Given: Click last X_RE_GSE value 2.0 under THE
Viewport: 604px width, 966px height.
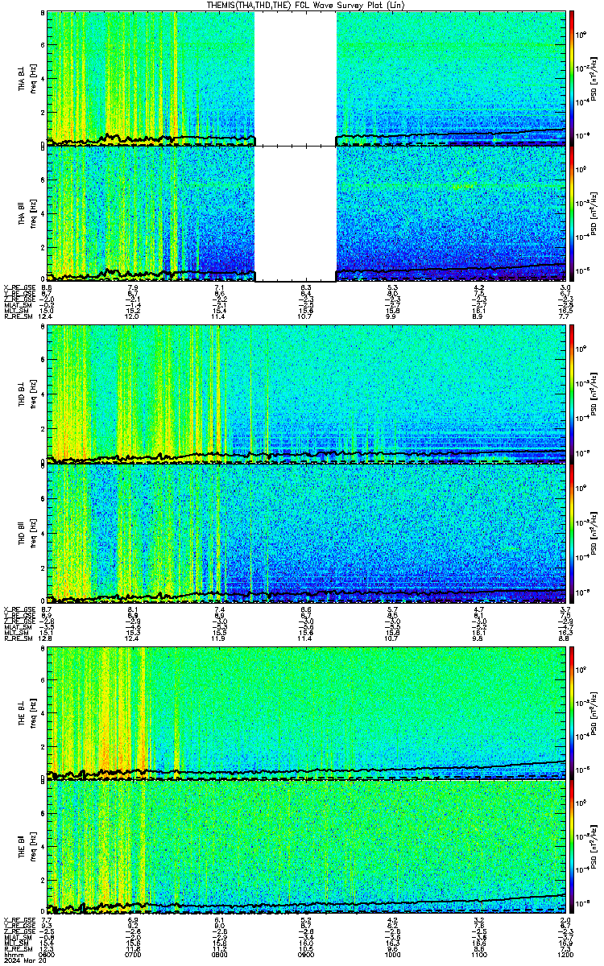Looking at the screenshot, I should (x=565, y=919).
